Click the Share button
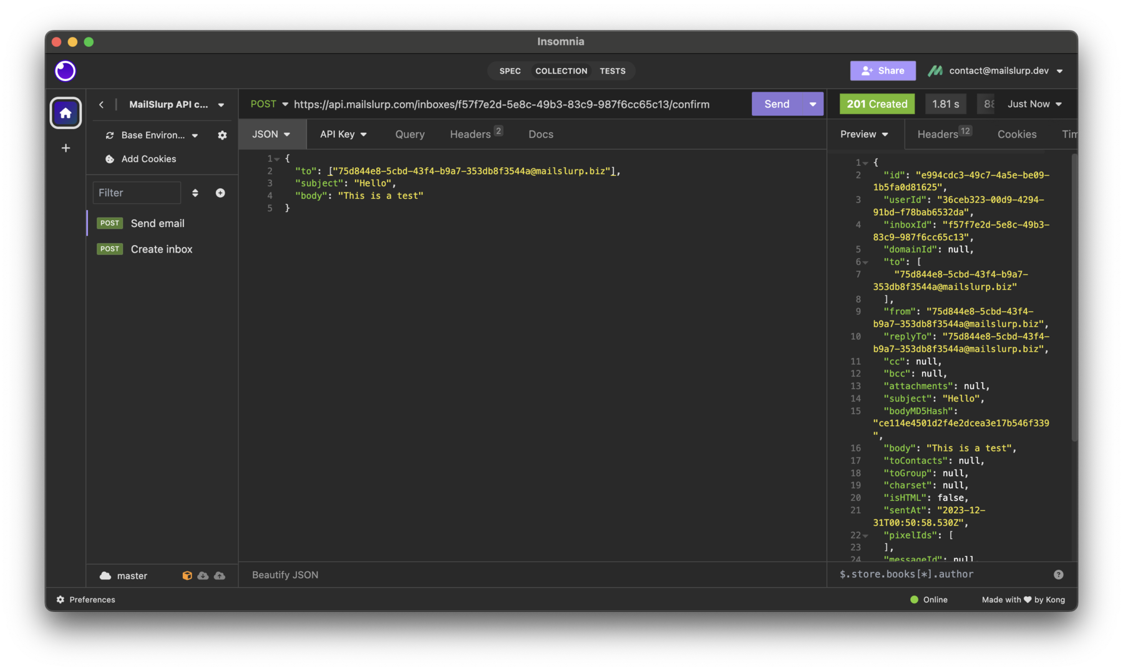Viewport: 1123px width, 671px height. pyautogui.click(x=883, y=70)
